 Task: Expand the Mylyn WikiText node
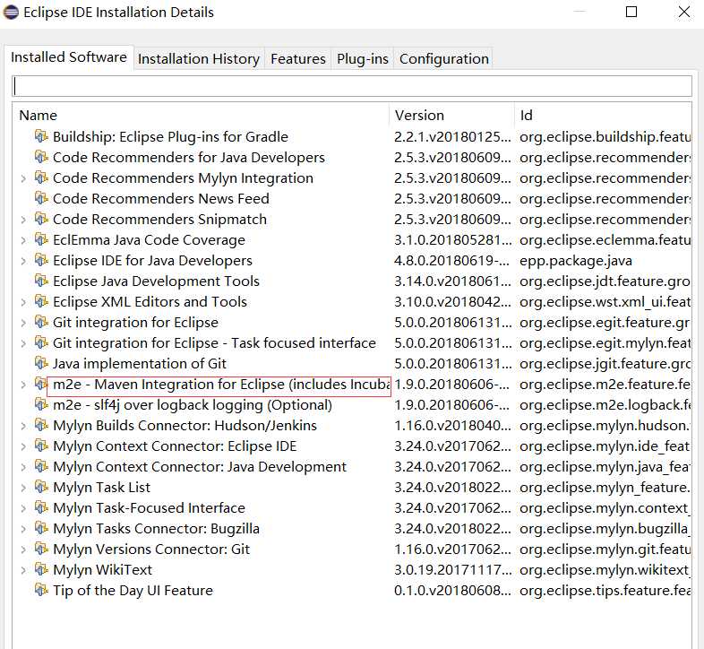point(23,570)
